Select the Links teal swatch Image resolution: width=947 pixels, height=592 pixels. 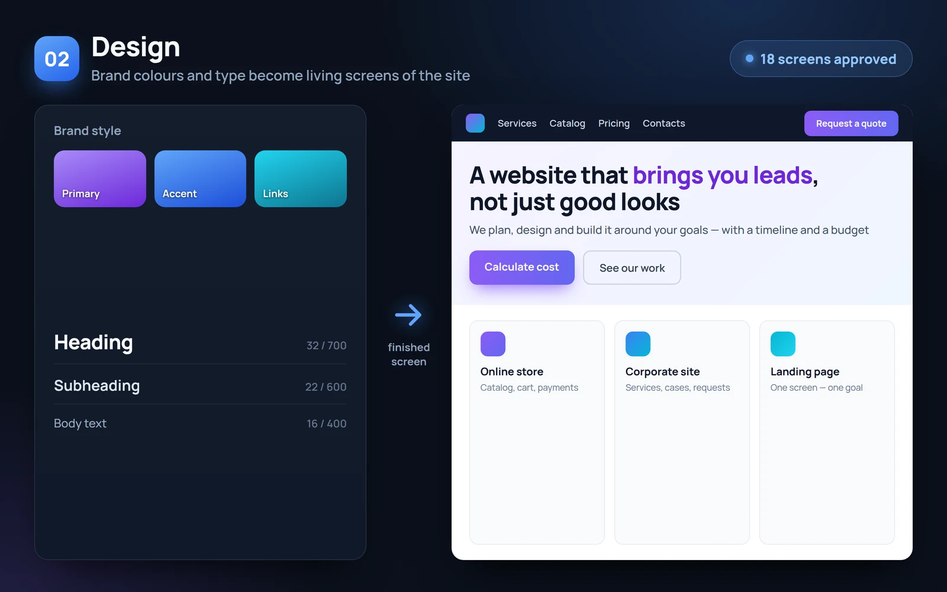(x=301, y=179)
